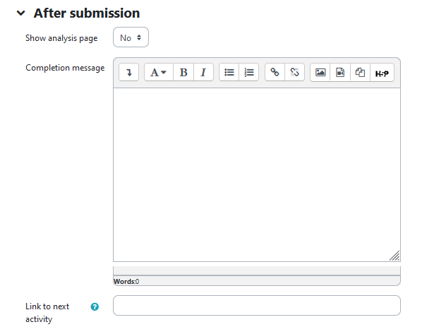
Task: Click the H5P insert button
Action: pyautogui.click(x=382, y=72)
